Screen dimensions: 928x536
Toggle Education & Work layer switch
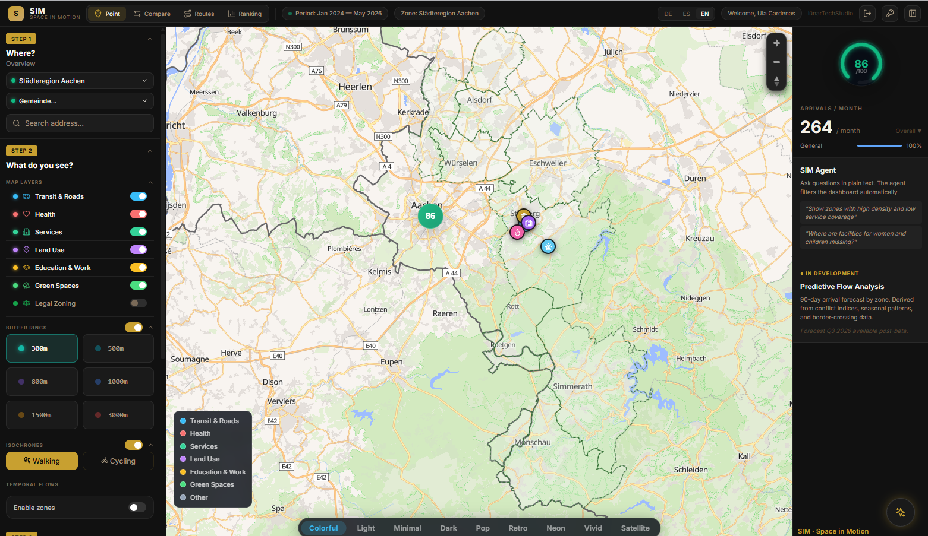coord(139,268)
